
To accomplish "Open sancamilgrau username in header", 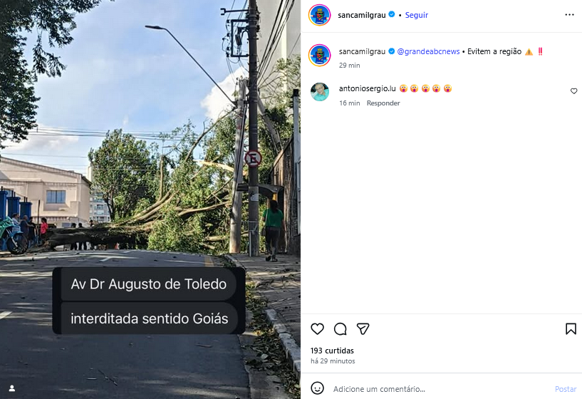I will (x=361, y=15).
